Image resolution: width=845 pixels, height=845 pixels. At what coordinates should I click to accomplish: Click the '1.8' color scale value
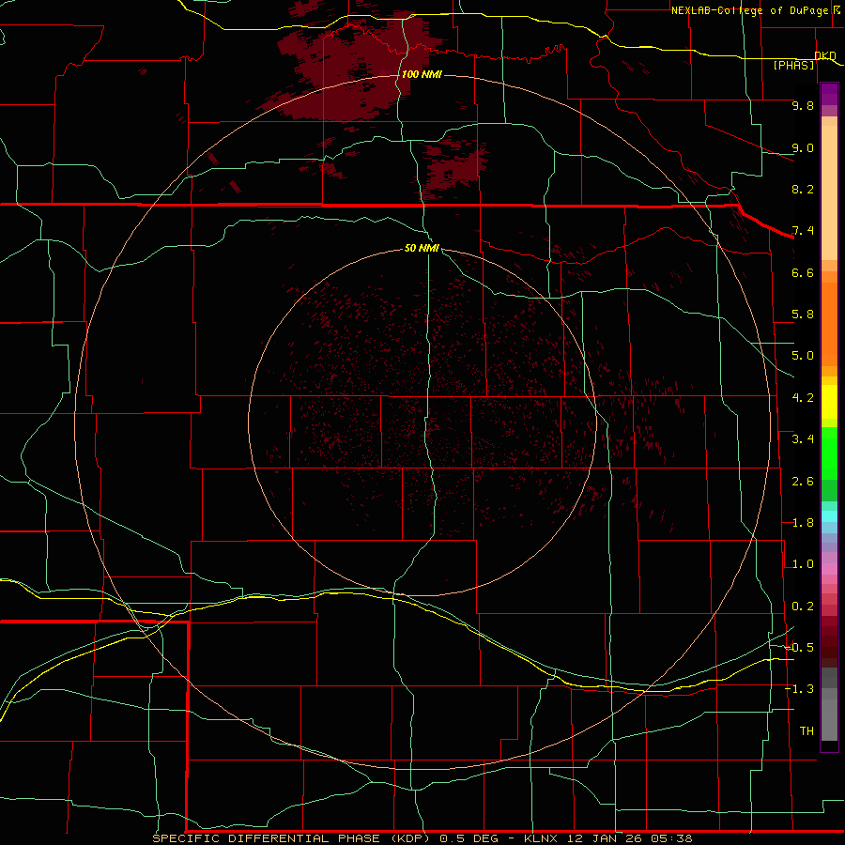[x=803, y=523]
